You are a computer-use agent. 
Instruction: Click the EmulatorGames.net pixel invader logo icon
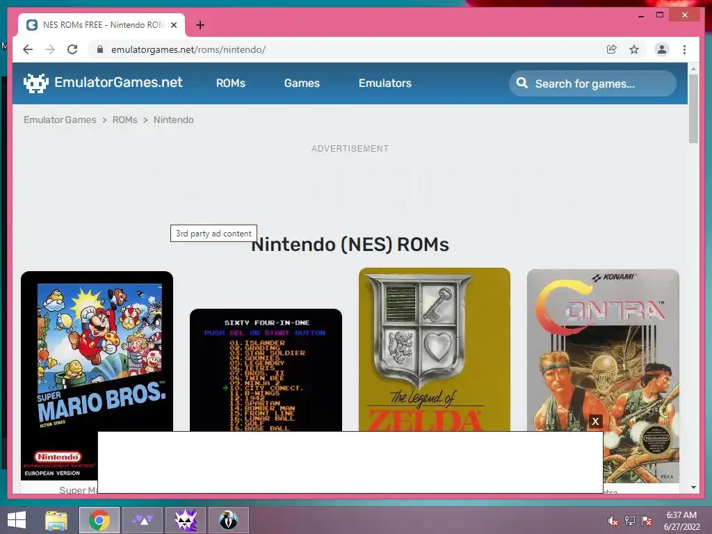pyautogui.click(x=36, y=83)
